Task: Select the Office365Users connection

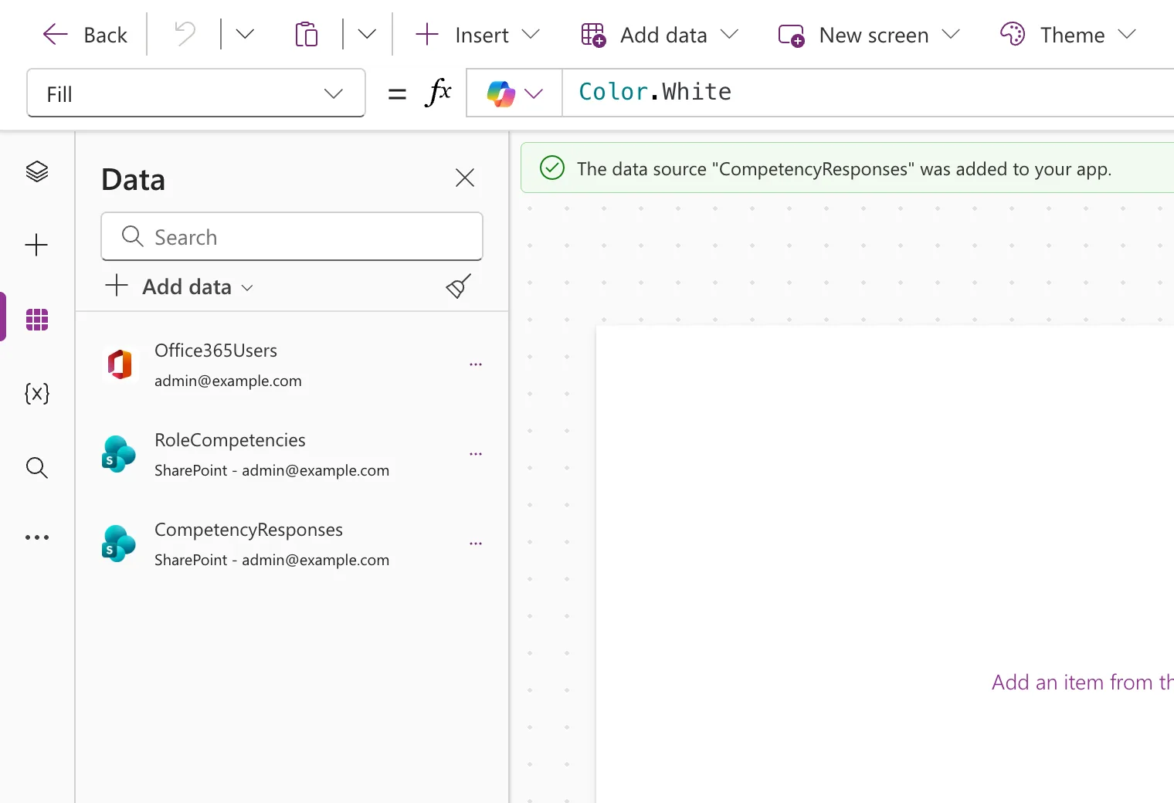Action: pos(292,364)
